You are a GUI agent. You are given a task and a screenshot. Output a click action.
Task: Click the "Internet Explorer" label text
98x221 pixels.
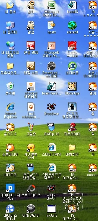[10, 115]
